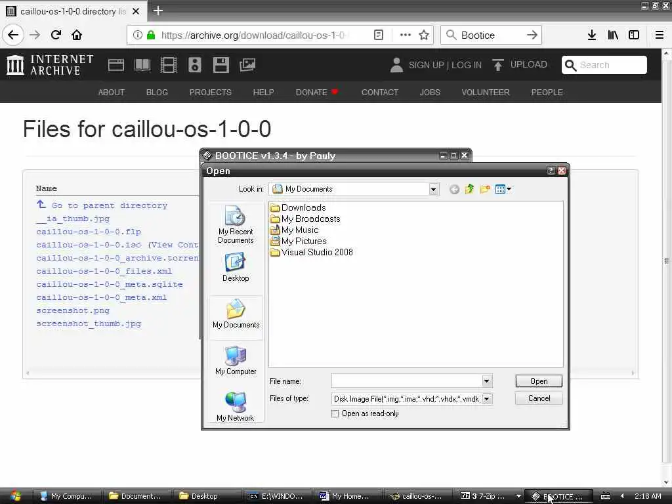Open the Archive video film icon
672x504 pixels.
[169, 65]
